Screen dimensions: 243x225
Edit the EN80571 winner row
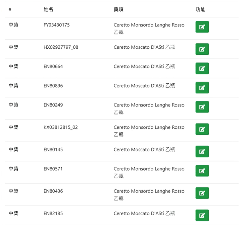(x=202, y=171)
